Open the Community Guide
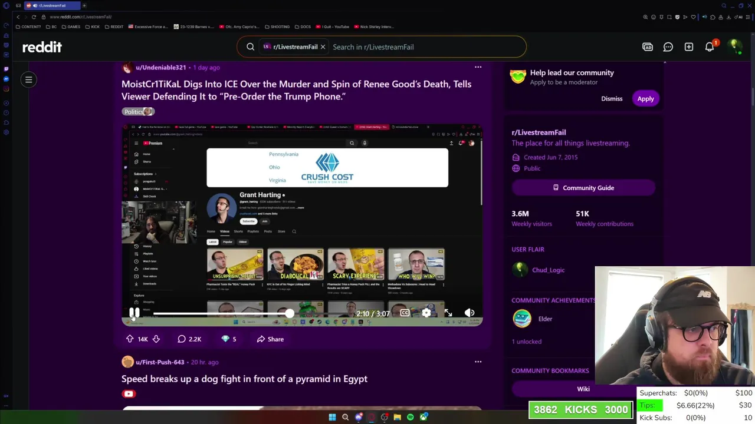 pyautogui.click(x=583, y=188)
